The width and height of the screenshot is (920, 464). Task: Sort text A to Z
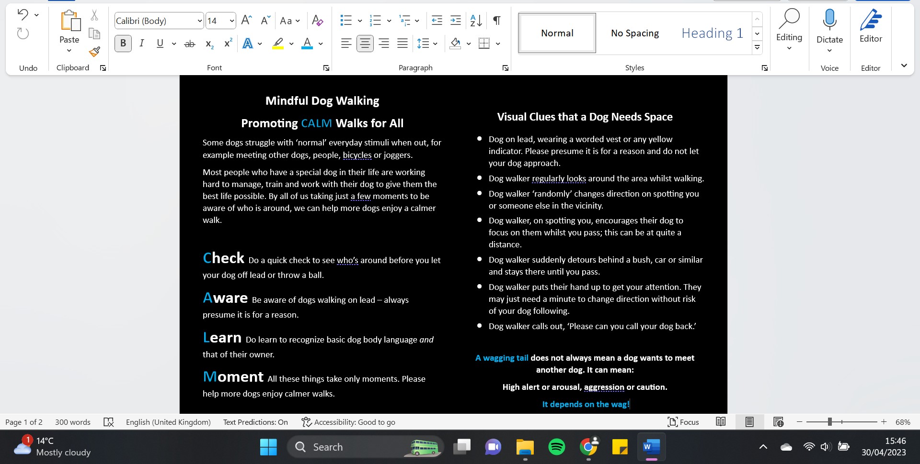[x=476, y=20]
